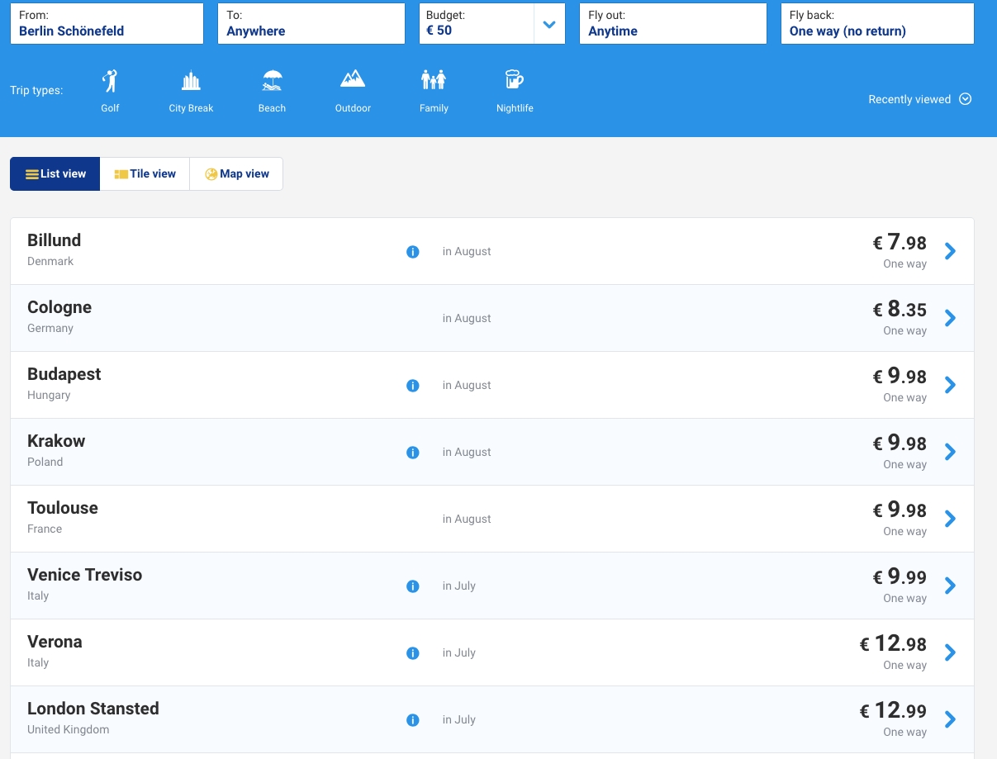Click the Verona row chevron
The width and height of the screenshot is (997, 759).
point(950,652)
